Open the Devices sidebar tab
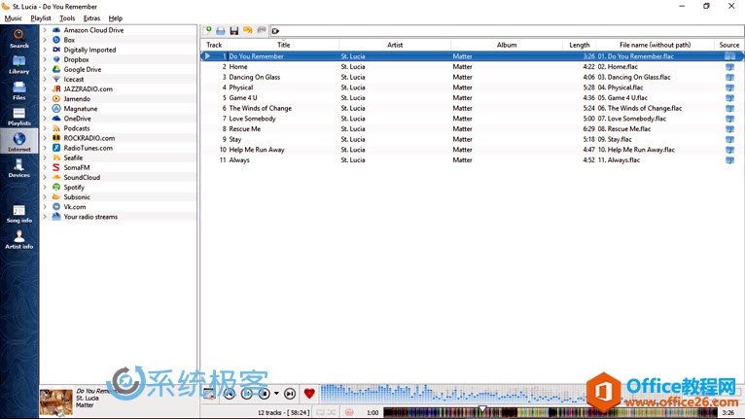745x419 pixels. [19, 168]
